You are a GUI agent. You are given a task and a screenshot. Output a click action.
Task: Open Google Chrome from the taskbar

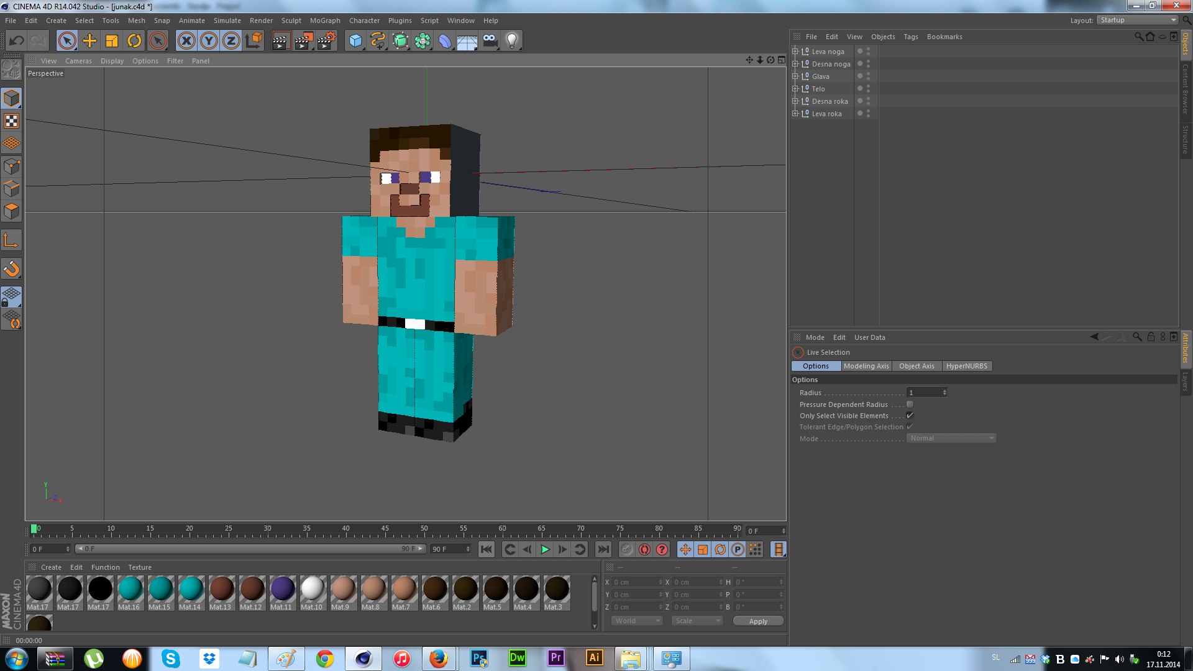[x=325, y=659]
